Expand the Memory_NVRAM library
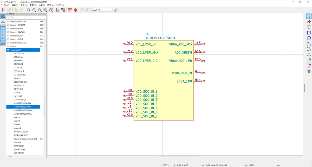 (x=8, y=32)
